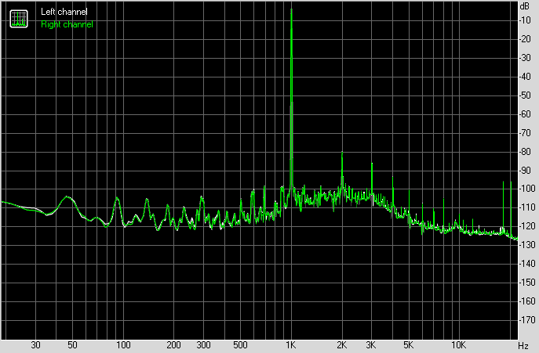Click the "-100" dB scale label
The image size is (539, 353).
(527, 189)
